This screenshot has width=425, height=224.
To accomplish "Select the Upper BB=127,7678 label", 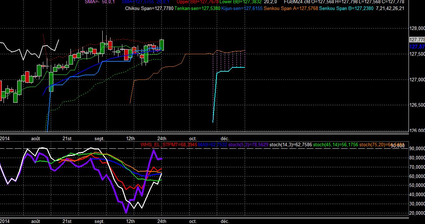I will [197, 2].
